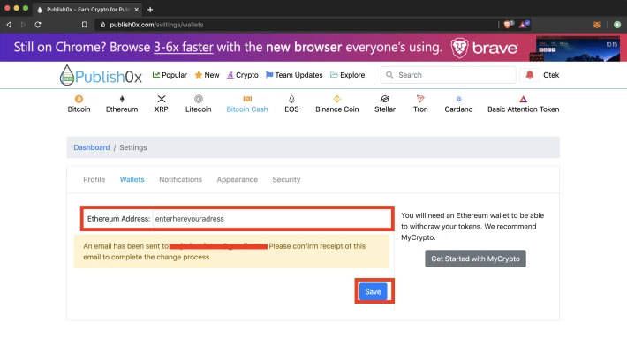This screenshot has width=627, height=338.
Task: Click the profile avatar in toolbar
Action: point(617,25)
